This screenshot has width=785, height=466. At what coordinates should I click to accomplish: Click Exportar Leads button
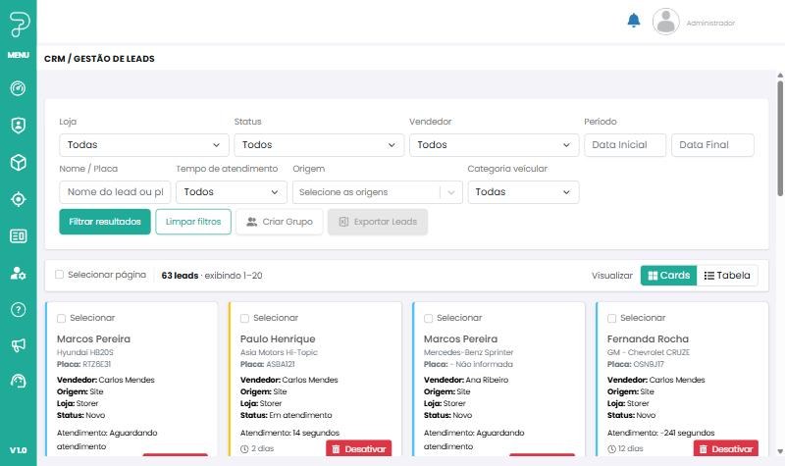378,222
